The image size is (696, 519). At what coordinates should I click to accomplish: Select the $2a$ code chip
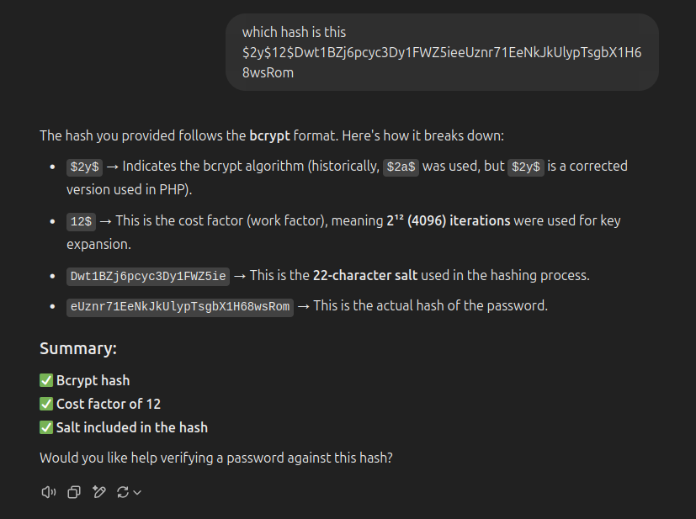click(401, 167)
